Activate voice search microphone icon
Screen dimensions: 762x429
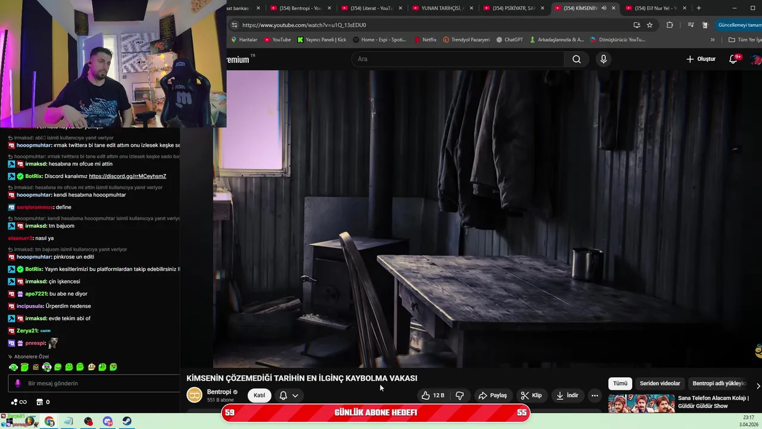click(x=603, y=59)
